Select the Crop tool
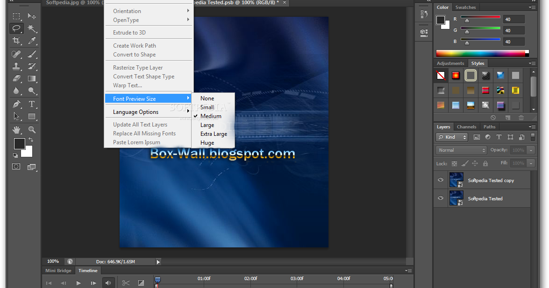This screenshot has height=288, width=549. click(16, 41)
